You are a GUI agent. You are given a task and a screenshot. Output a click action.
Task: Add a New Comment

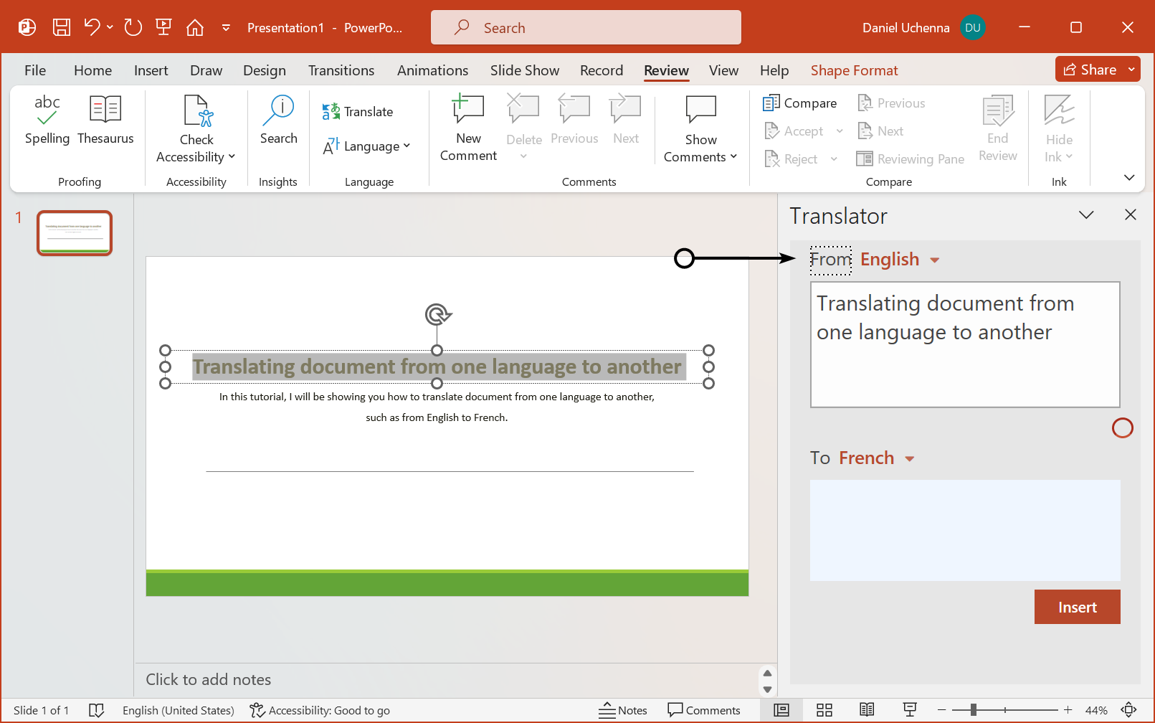tap(467, 128)
